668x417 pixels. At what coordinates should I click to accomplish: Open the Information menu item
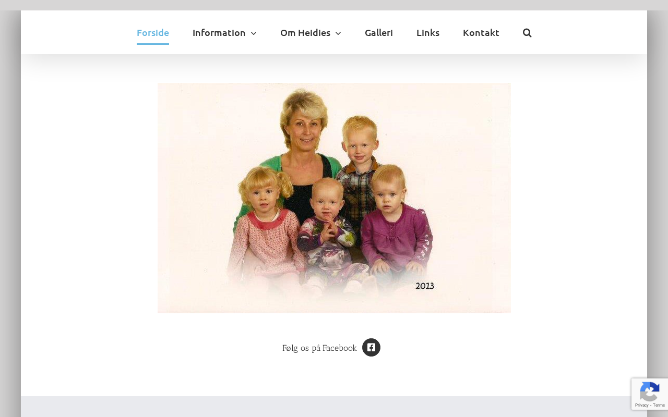tap(219, 33)
